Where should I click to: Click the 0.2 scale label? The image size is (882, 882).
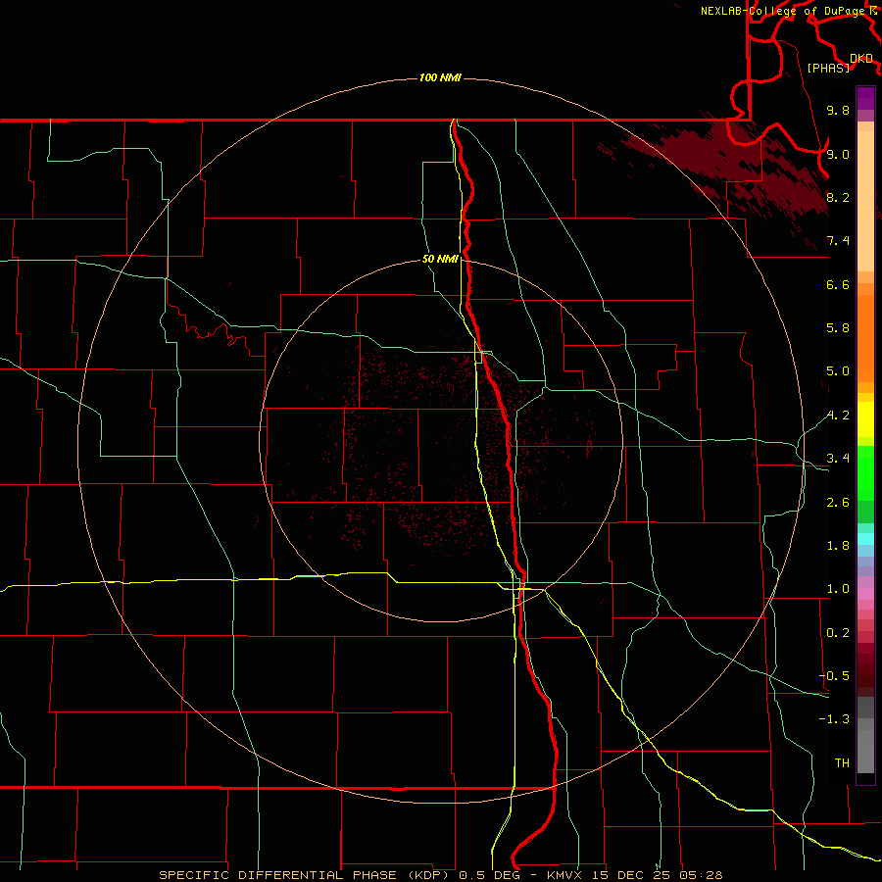click(x=838, y=633)
